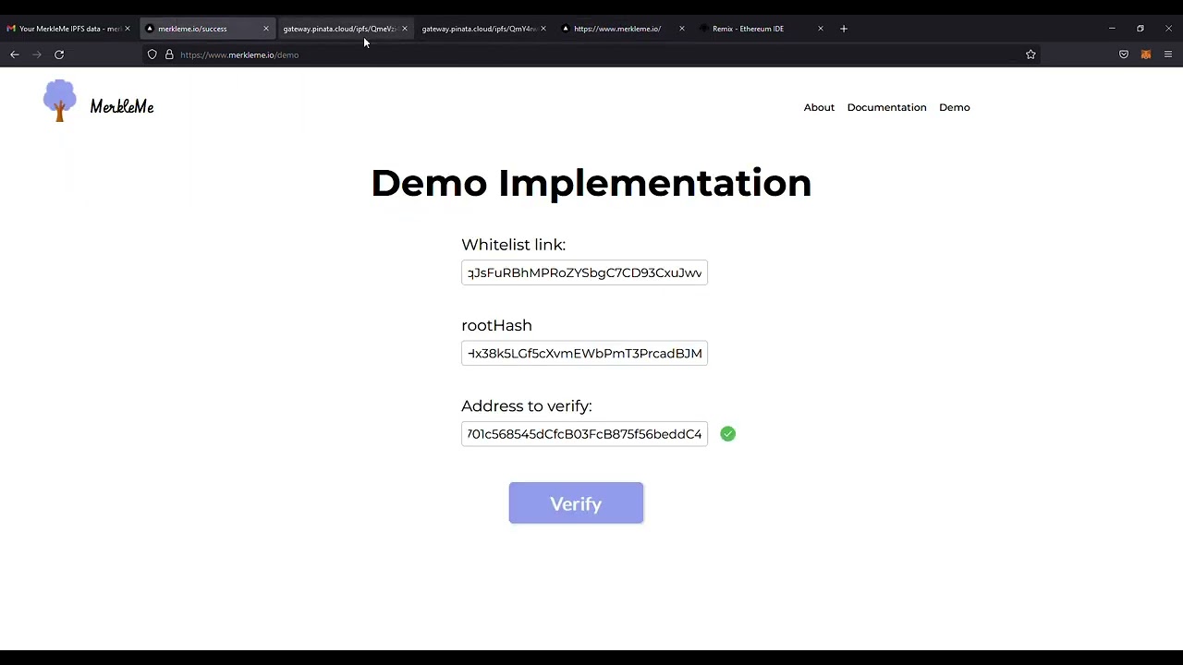Click the Address to verify: label

pos(526,406)
